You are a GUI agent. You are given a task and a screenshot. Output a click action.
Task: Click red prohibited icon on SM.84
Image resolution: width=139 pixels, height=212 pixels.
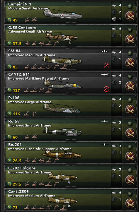(106, 66)
